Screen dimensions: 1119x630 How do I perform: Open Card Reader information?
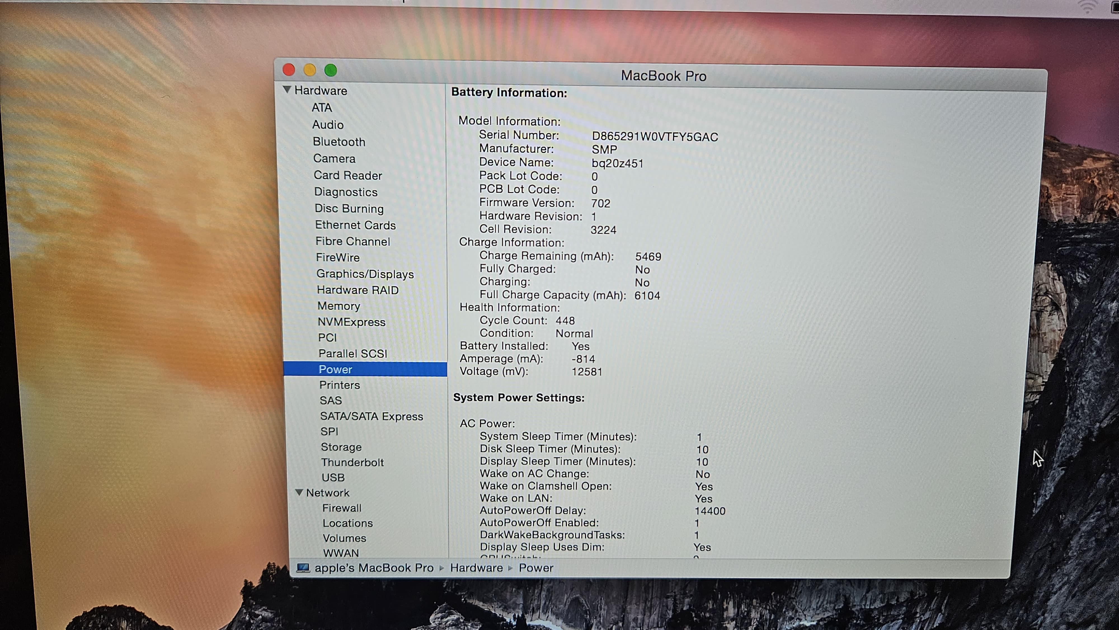[x=348, y=175]
